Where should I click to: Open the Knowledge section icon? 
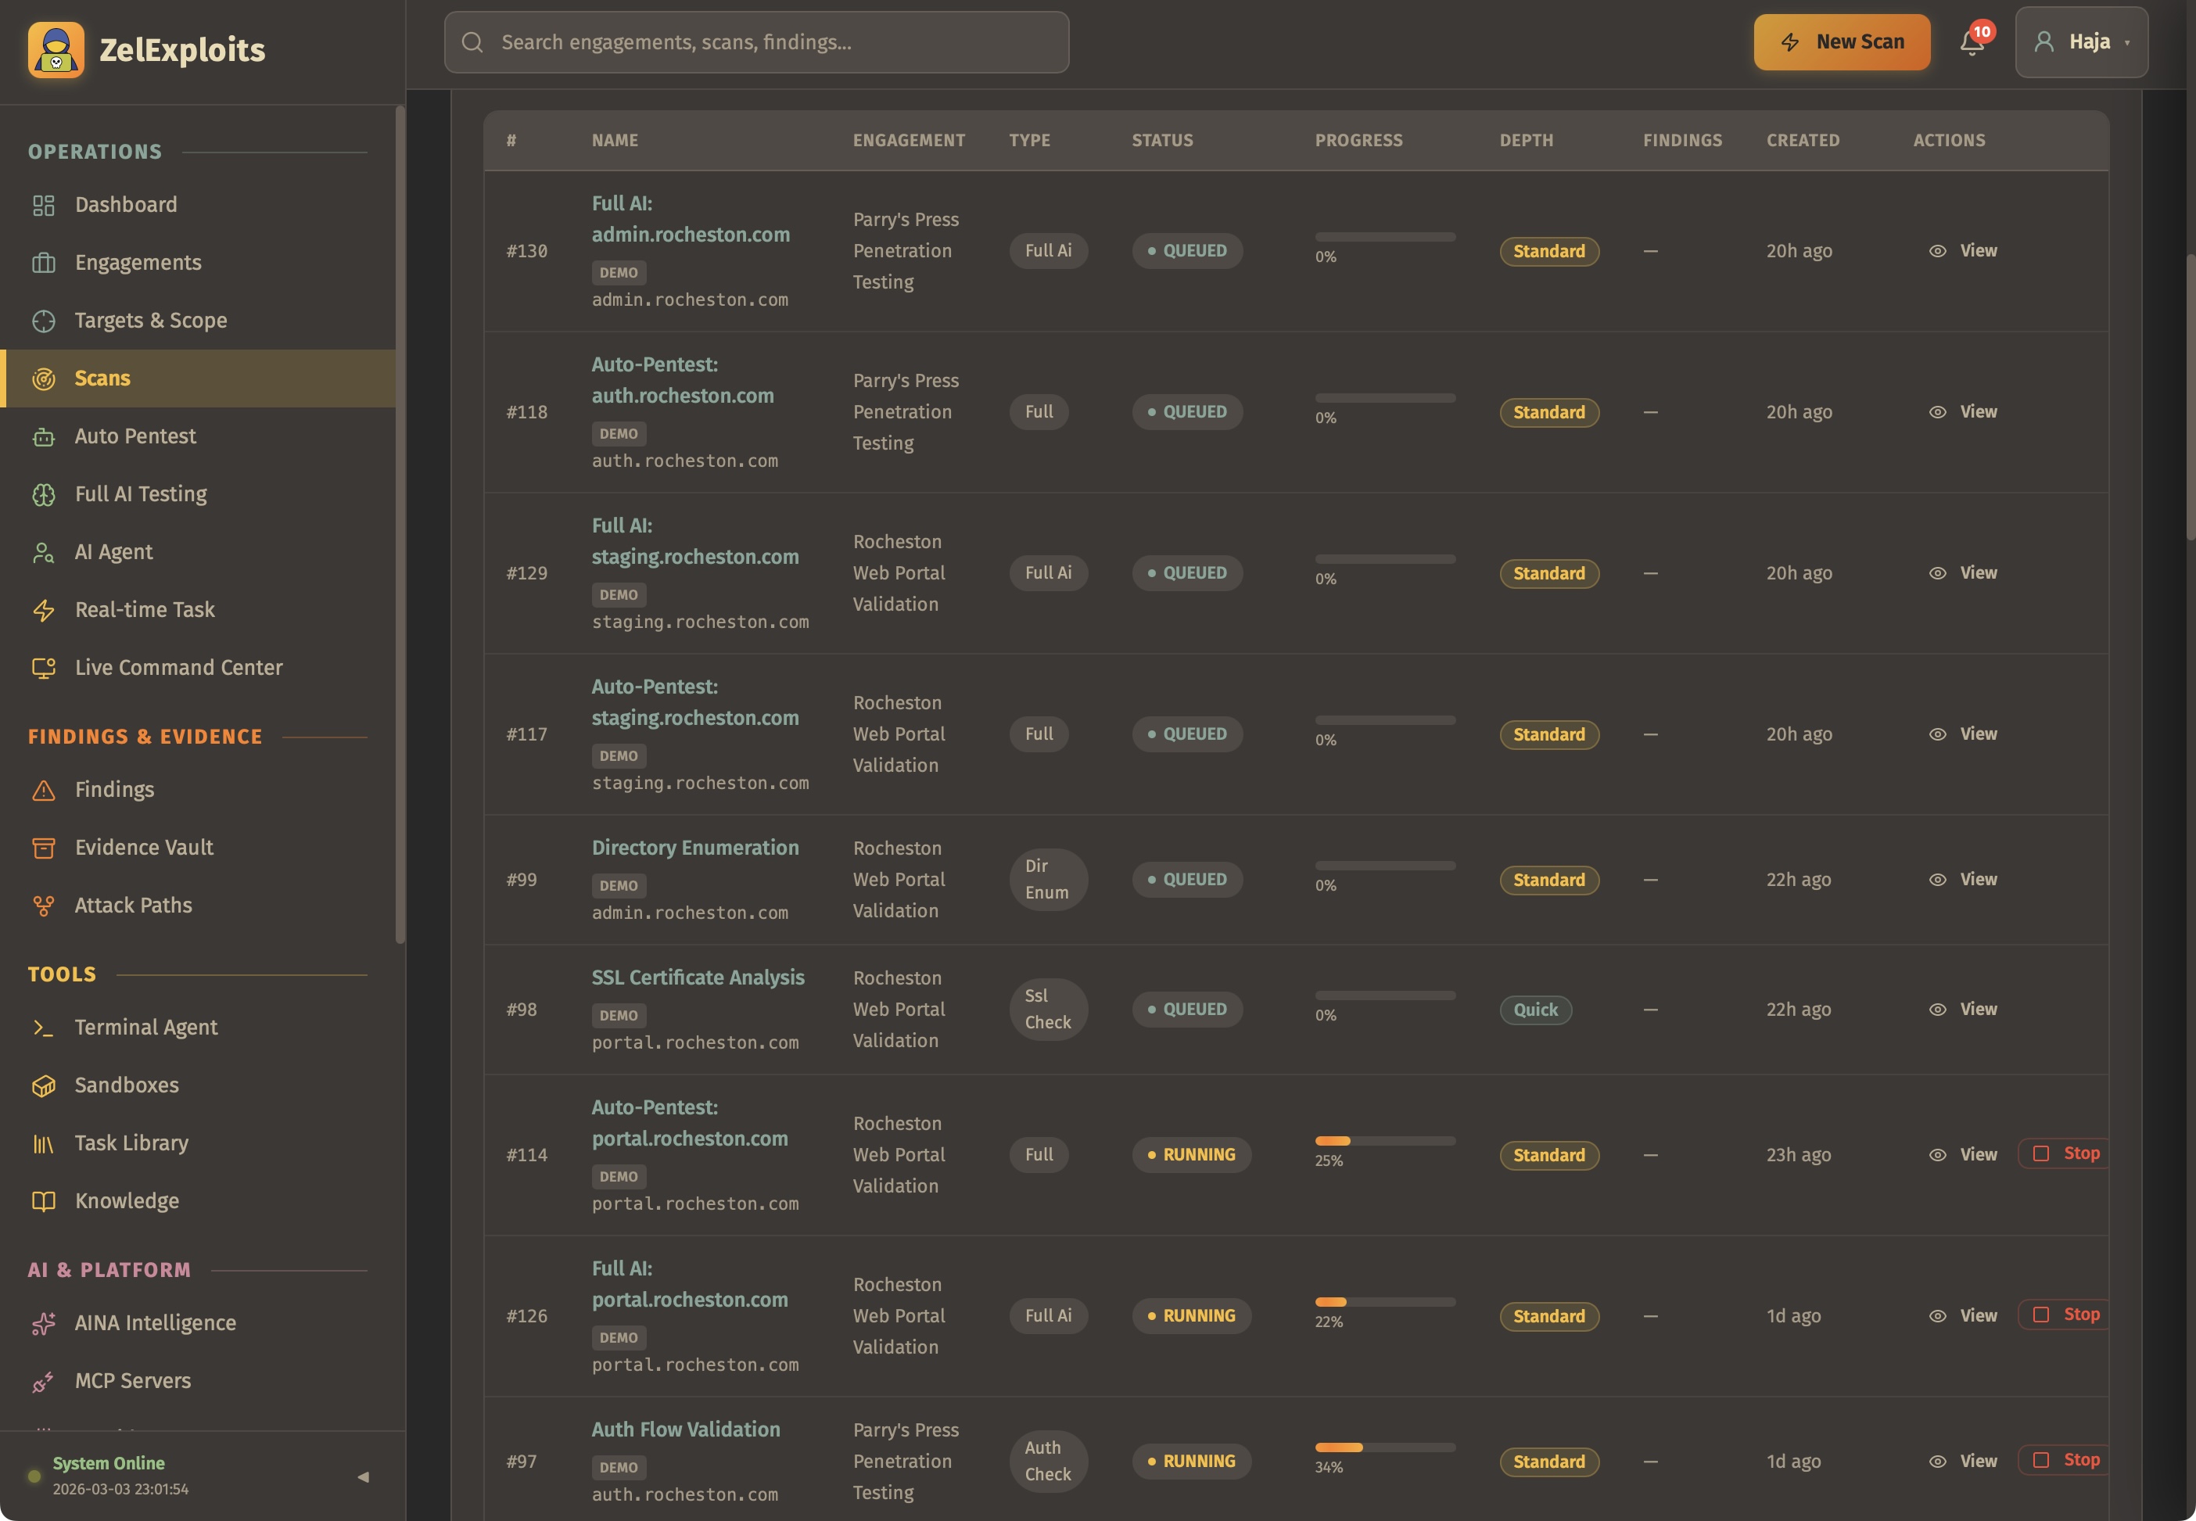click(44, 1201)
